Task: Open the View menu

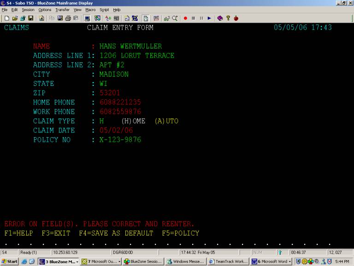Action: pos(77,10)
